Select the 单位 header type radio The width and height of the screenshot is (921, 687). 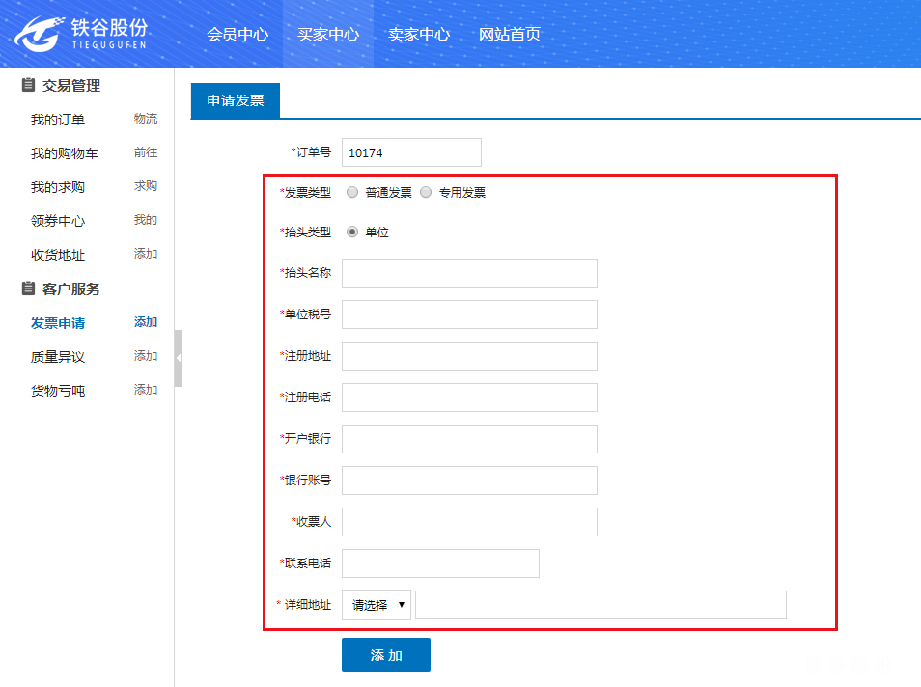click(x=352, y=232)
